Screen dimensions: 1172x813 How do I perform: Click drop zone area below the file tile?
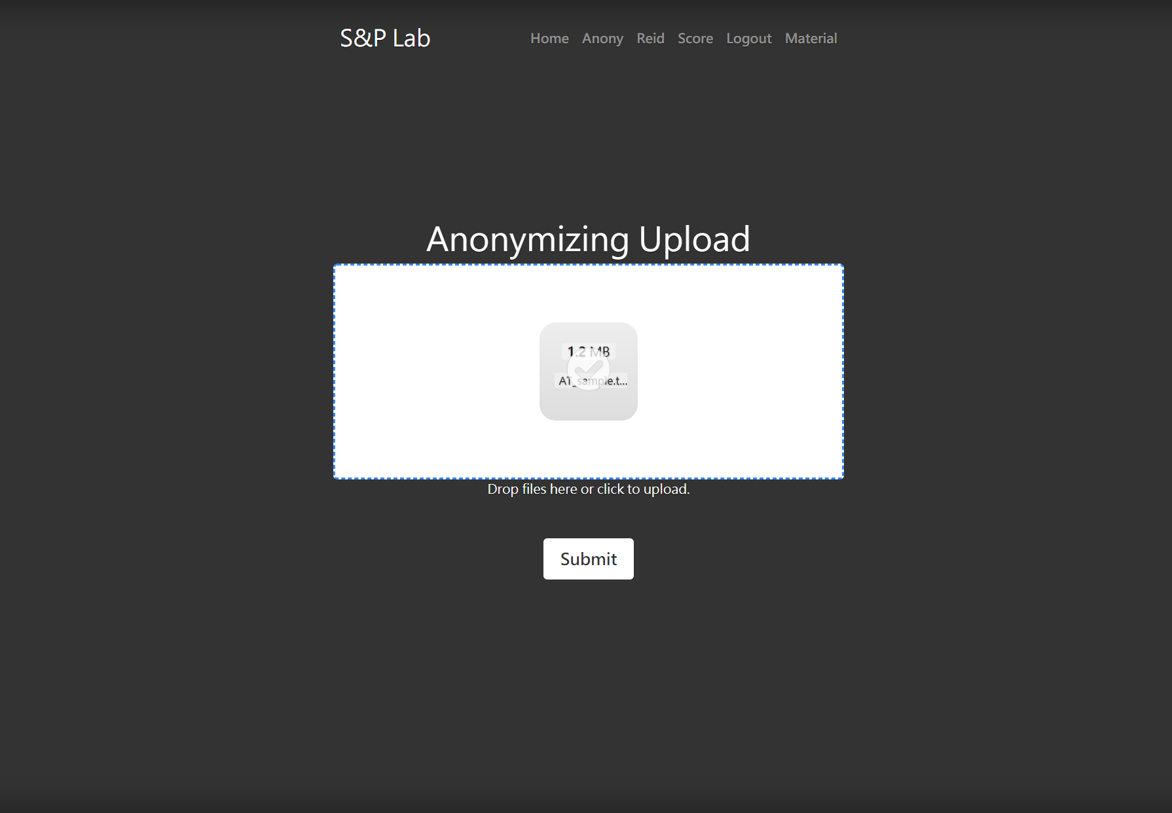[589, 449]
